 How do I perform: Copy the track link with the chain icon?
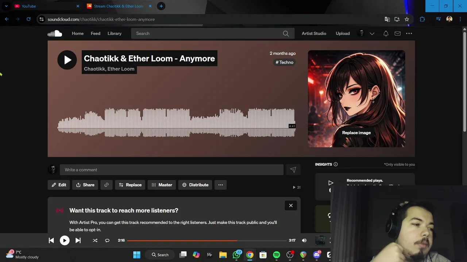tap(106, 185)
